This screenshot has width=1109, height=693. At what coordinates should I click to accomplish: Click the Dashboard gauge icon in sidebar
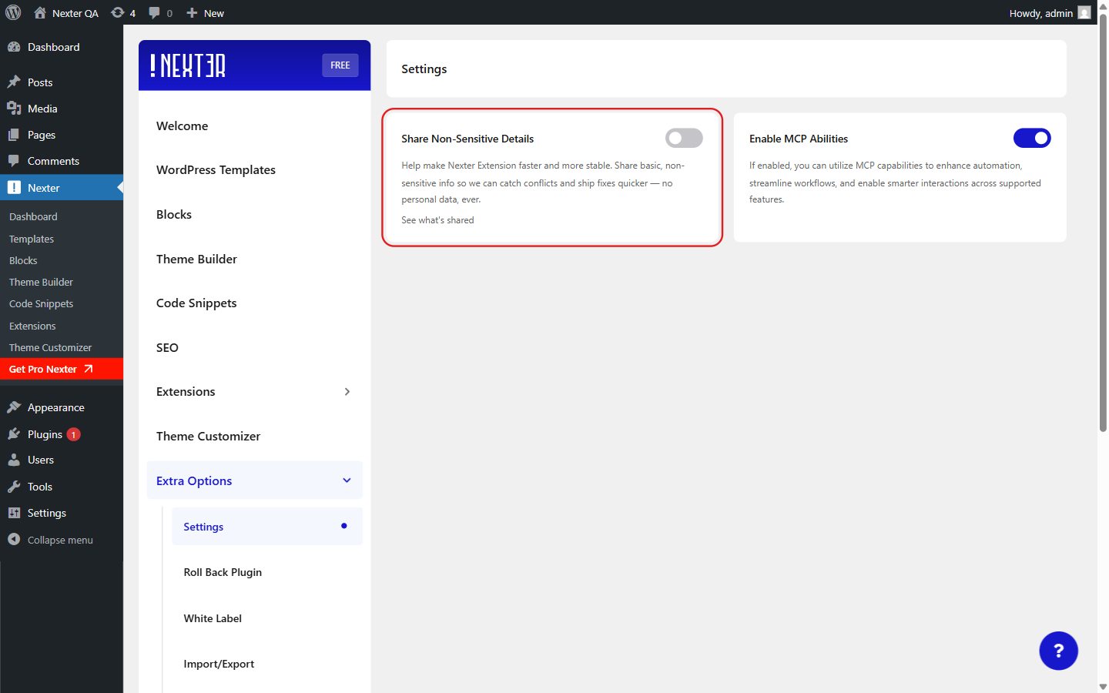pos(14,47)
